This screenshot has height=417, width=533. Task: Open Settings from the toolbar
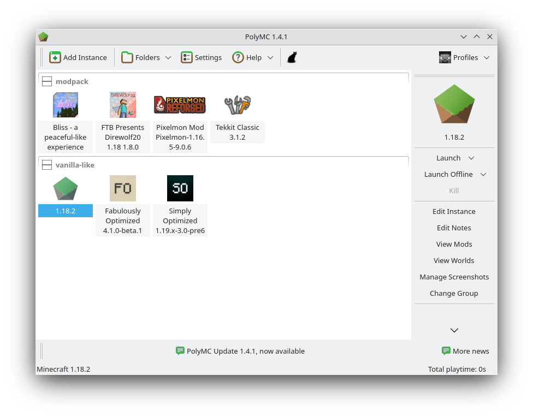coord(202,57)
